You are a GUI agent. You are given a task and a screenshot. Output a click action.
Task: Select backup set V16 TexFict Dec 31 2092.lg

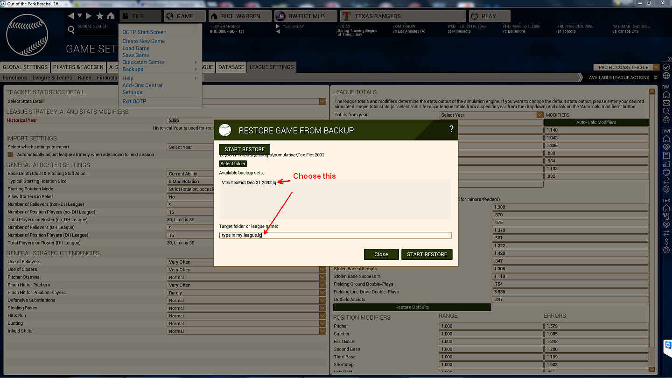(249, 182)
